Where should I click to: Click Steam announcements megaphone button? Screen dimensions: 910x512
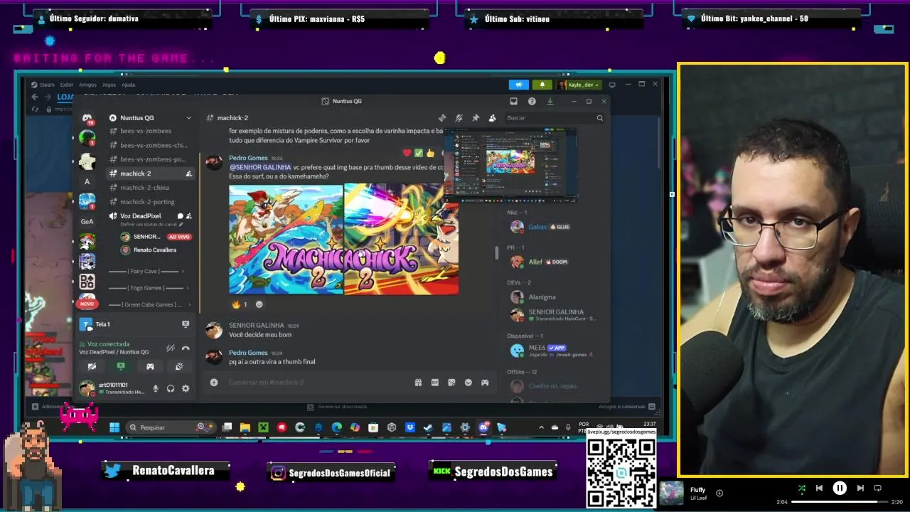[519, 85]
